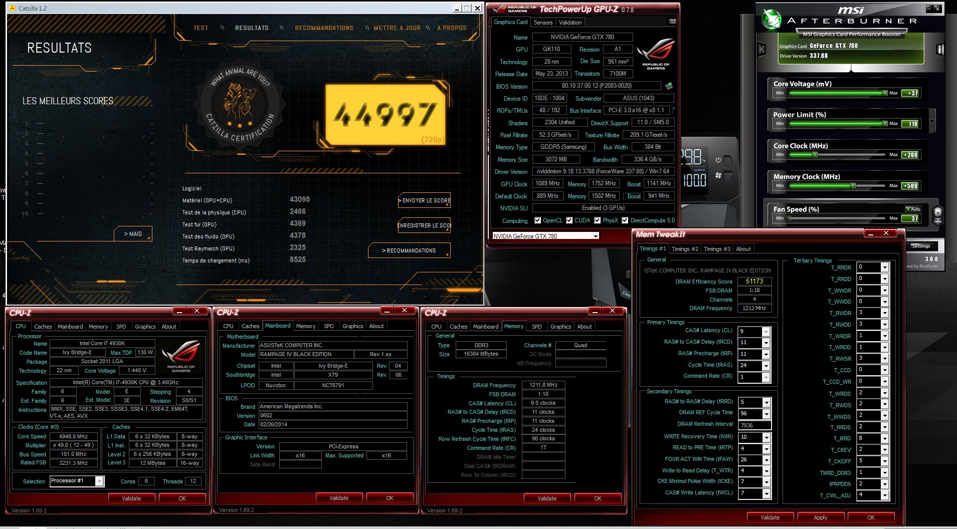Open Timings #2 tab in Mem TweakIt
The width and height of the screenshot is (957, 529).
pyautogui.click(x=684, y=249)
